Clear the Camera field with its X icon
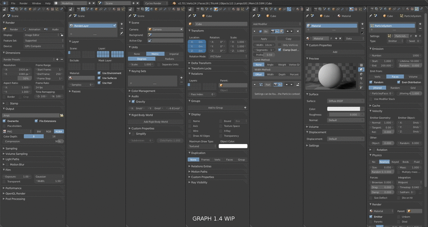Viewport: 428px width, 227px height. click(x=181, y=29)
